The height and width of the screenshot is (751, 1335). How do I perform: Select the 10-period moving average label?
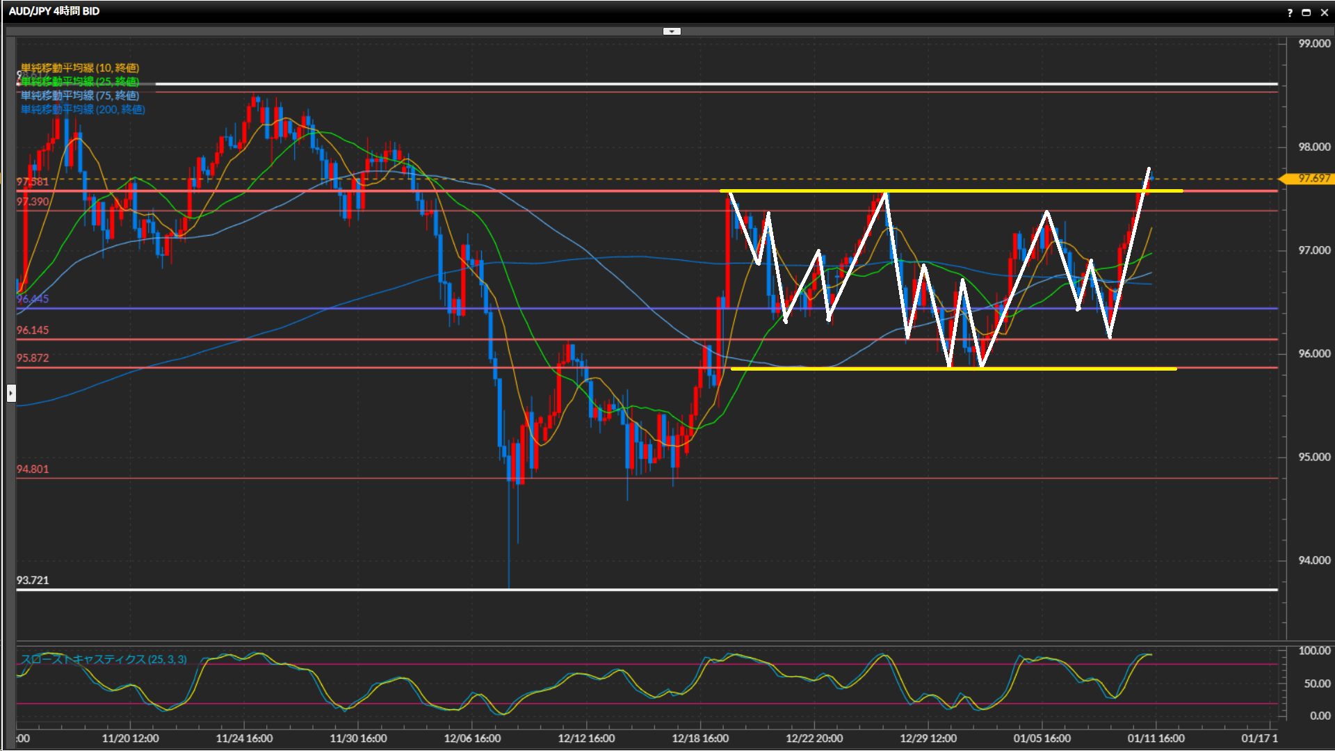coord(79,67)
